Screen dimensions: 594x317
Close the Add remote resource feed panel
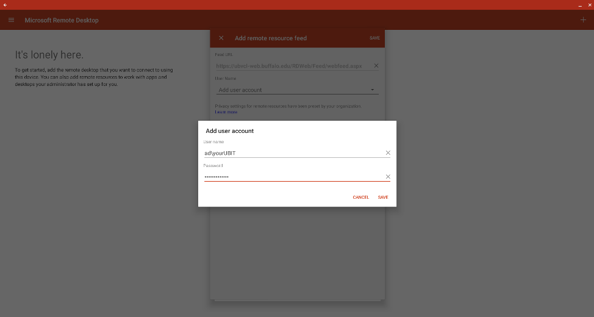[x=221, y=38]
